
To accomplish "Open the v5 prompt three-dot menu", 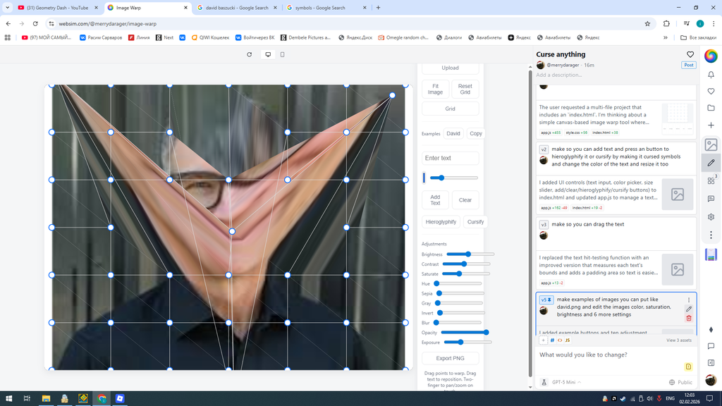I will [689, 300].
